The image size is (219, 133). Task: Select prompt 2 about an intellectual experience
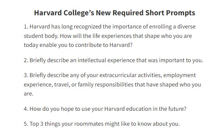(113, 60)
